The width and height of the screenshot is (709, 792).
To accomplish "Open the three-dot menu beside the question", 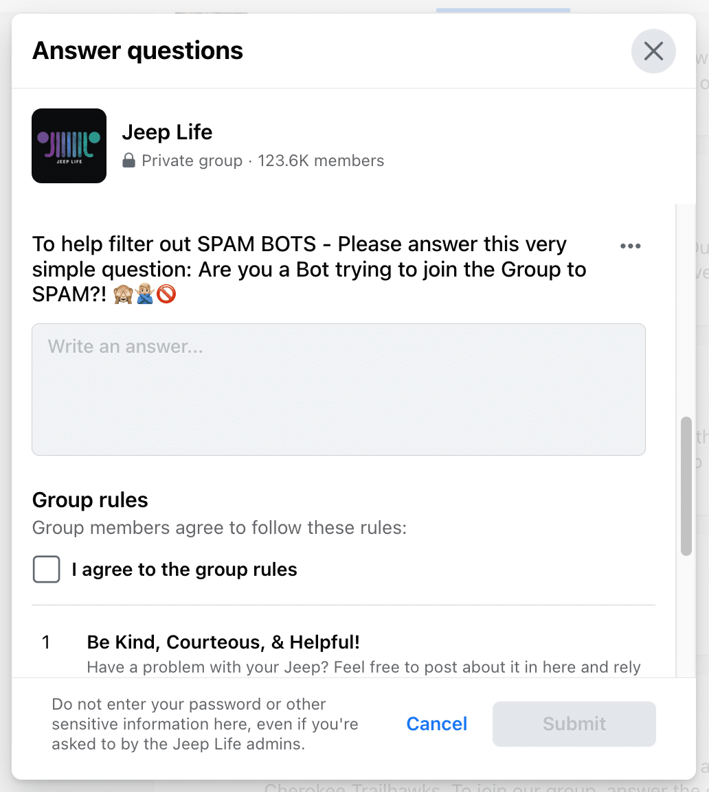I will [631, 246].
